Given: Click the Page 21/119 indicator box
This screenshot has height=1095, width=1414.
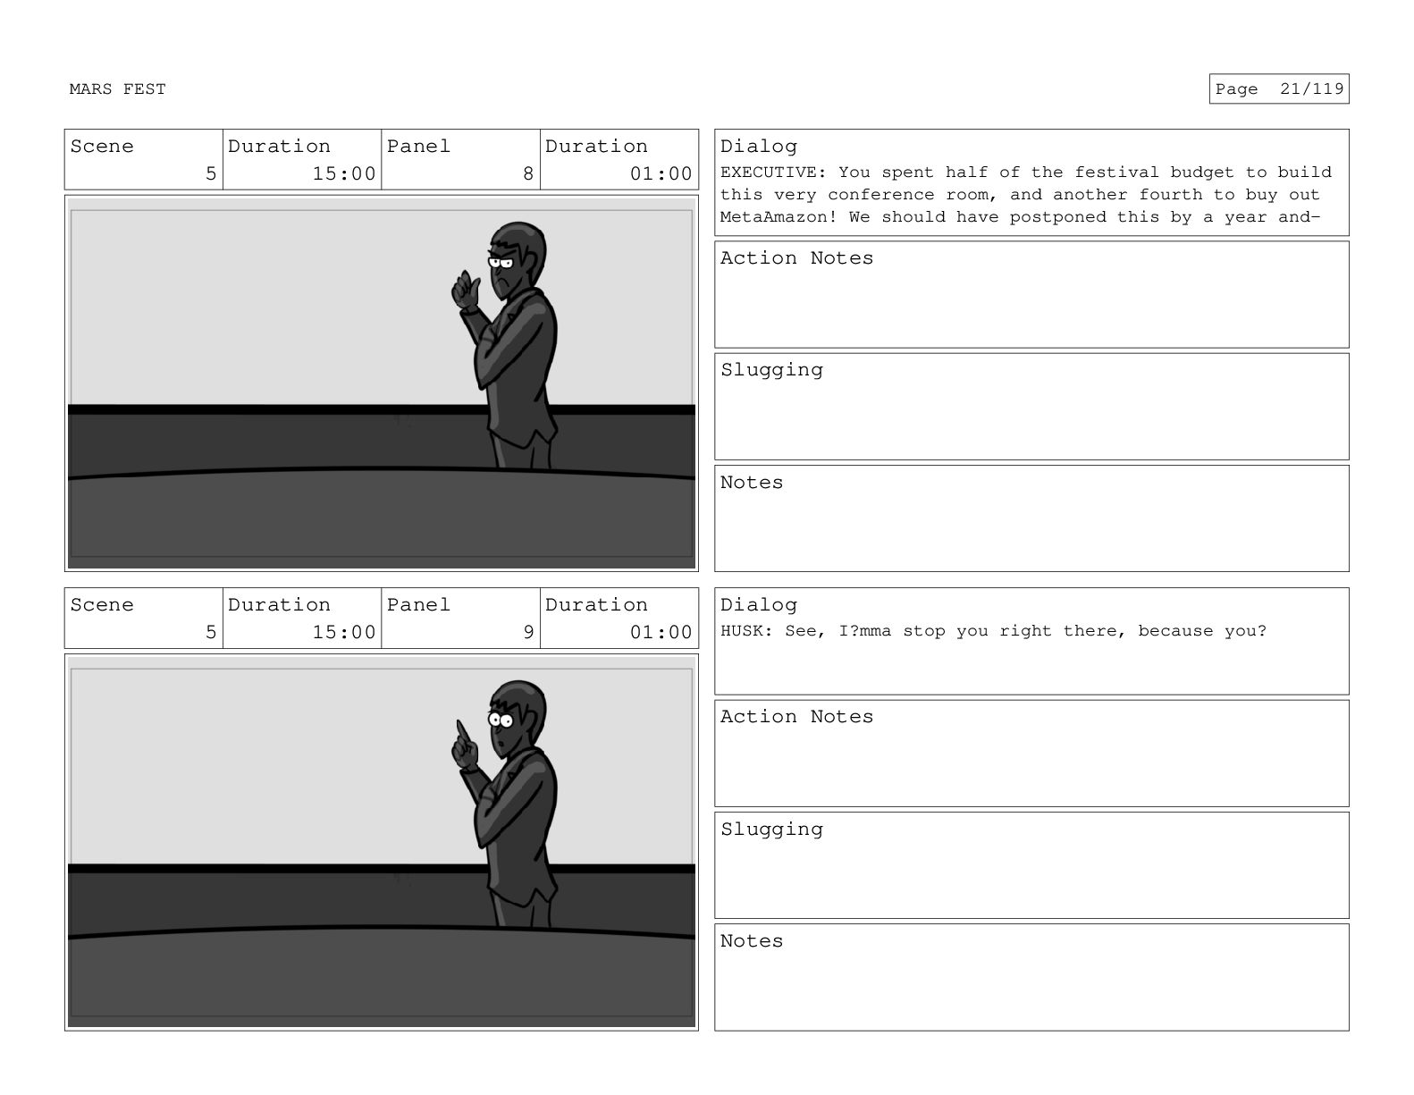Looking at the screenshot, I should coord(1279,88).
